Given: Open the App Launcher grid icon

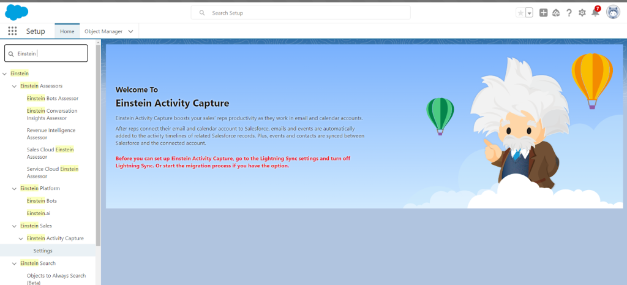Looking at the screenshot, I should (x=12, y=31).
